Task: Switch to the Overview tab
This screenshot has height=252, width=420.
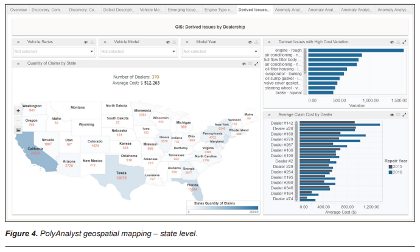Action: (18, 10)
